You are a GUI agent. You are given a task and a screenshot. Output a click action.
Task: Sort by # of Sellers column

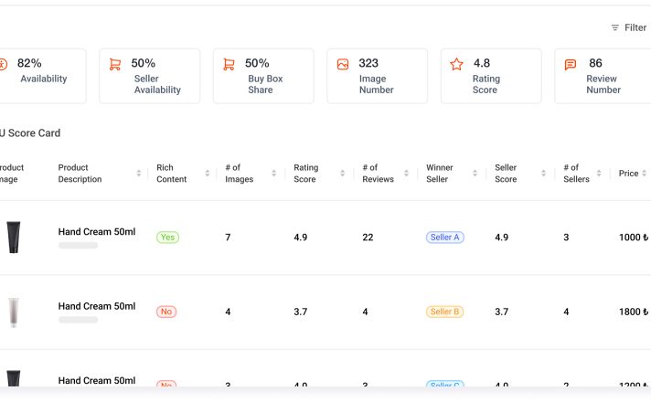(x=599, y=174)
